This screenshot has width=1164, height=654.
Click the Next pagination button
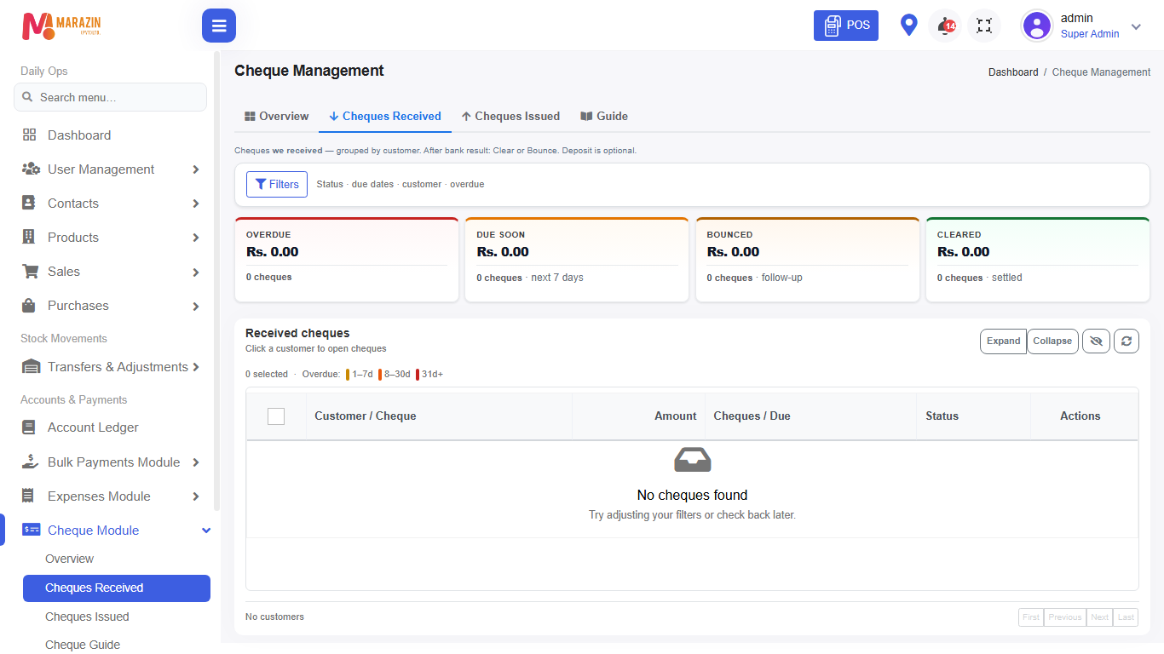[x=1100, y=617]
